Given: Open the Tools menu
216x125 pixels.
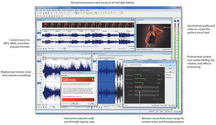Looking at the screenshot, I should pyautogui.click(x=64, y=10).
